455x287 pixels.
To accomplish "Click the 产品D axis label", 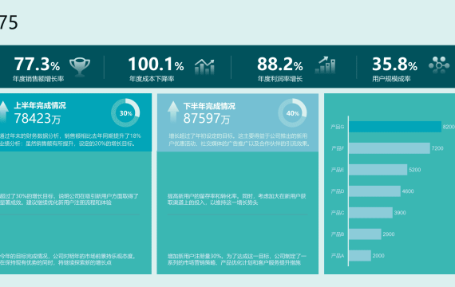I will click(x=337, y=191).
